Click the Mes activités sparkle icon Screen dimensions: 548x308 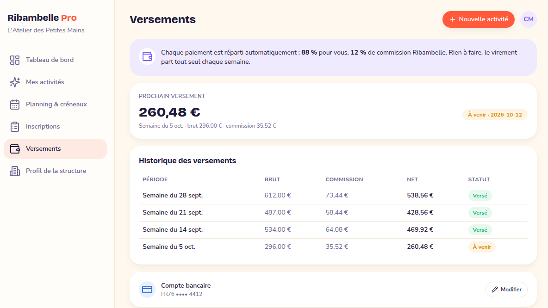coord(15,82)
